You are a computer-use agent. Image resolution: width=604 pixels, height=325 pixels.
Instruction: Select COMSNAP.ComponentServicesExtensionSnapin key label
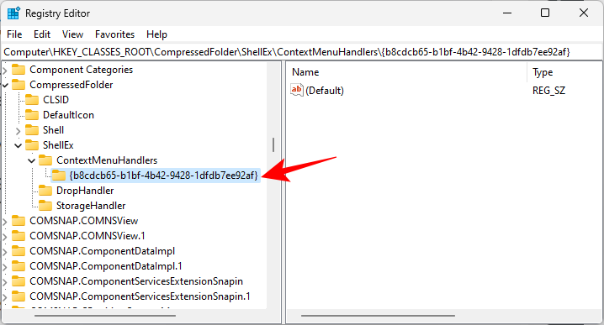tap(136, 281)
